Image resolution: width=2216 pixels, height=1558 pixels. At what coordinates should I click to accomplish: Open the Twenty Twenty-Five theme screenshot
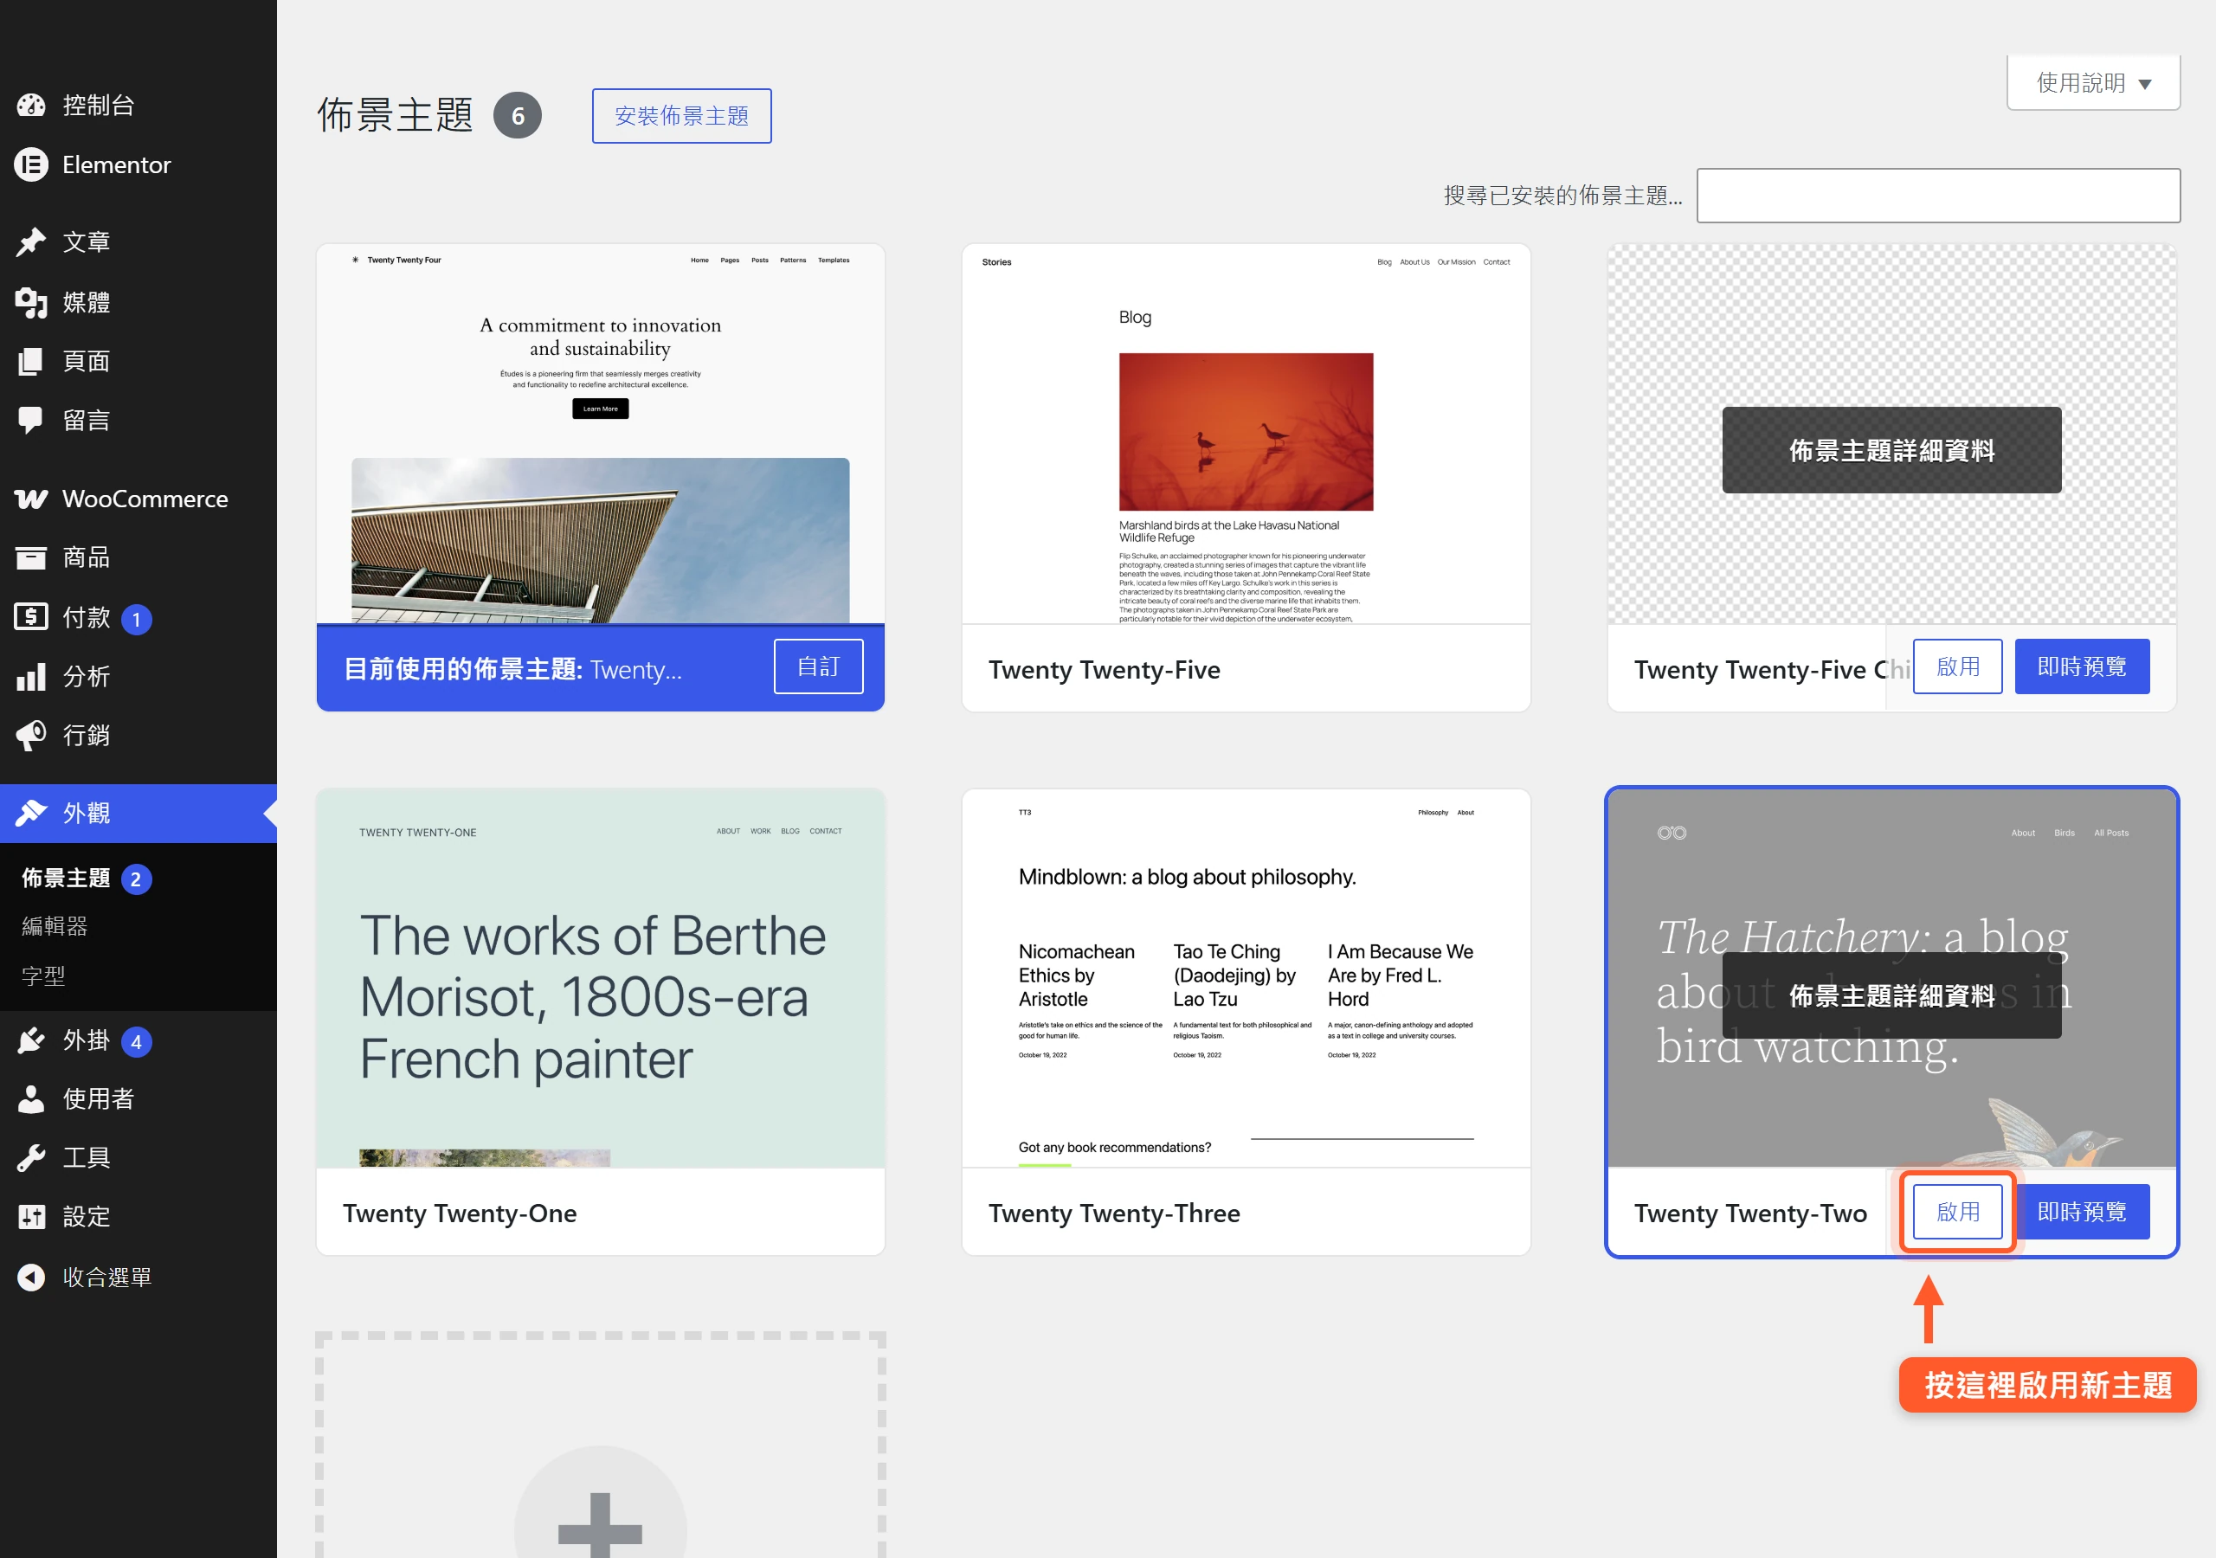pyautogui.click(x=1246, y=434)
